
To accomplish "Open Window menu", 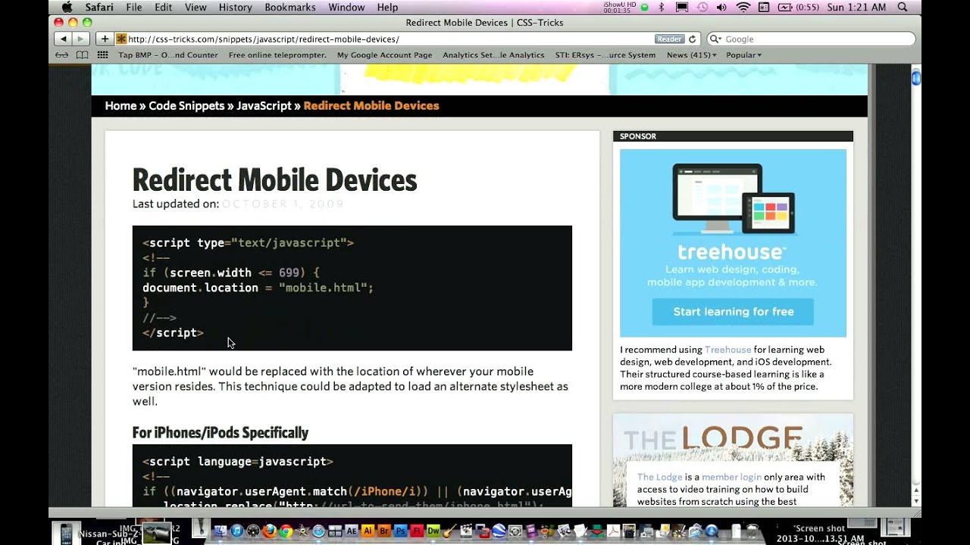I will coord(346,7).
